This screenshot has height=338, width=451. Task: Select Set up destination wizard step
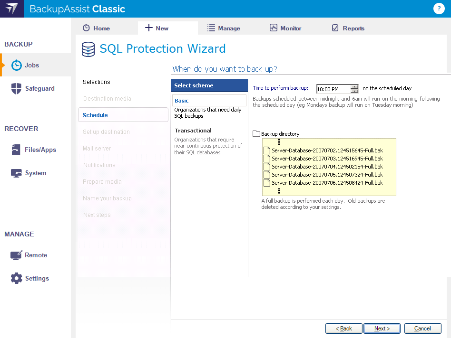tap(106, 131)
